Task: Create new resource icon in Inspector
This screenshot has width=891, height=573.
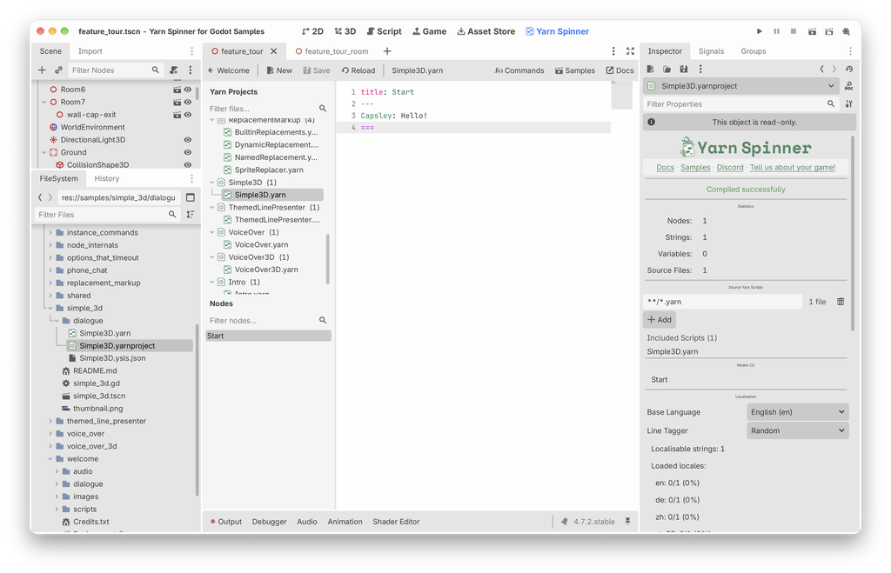Action: pyautogui.click(x=651, y=69)
